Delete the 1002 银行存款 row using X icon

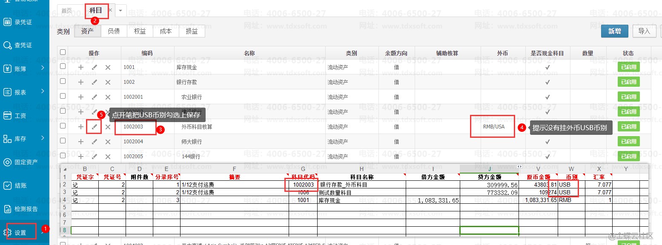tap(108, 82)
